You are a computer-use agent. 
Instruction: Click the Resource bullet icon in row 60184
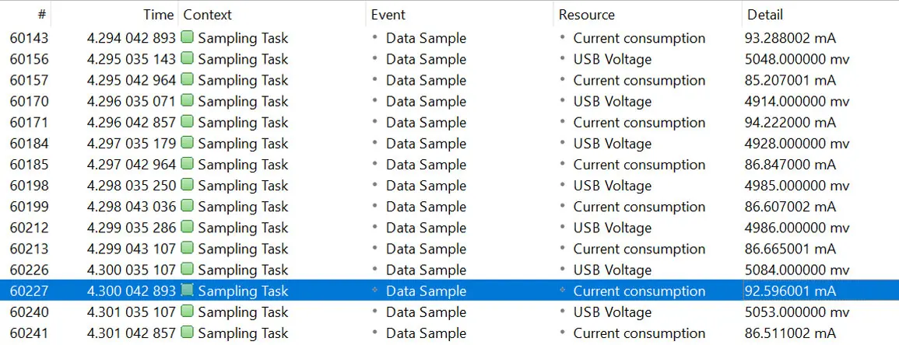562,143
